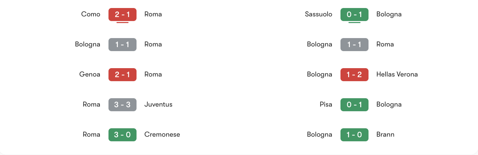Click the Bologna 1-0 Brann score badge
The width and height of the screenshot is (478, 155).
click(354, 135)
